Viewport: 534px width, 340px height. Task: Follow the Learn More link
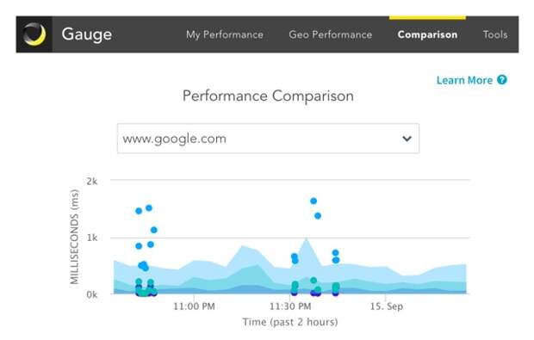(464, 80)
